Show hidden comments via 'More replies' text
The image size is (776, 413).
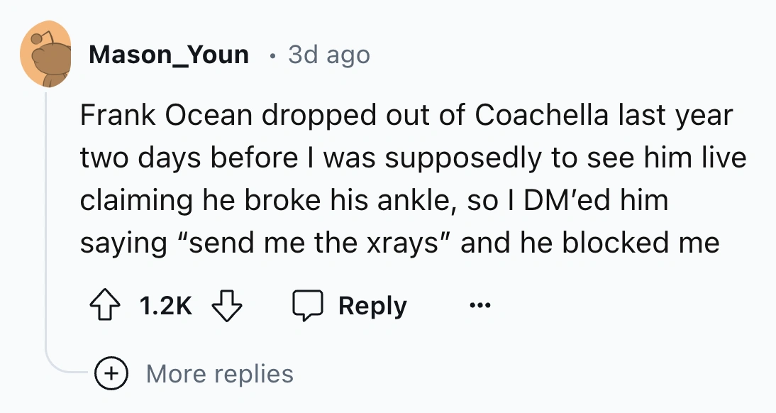(x=219, y=373)
